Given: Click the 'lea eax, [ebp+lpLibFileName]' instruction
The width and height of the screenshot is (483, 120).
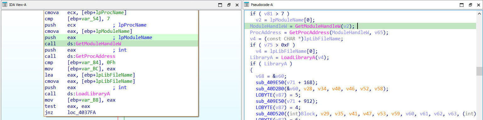Looking at the screenshot, I should pos(90,75).
